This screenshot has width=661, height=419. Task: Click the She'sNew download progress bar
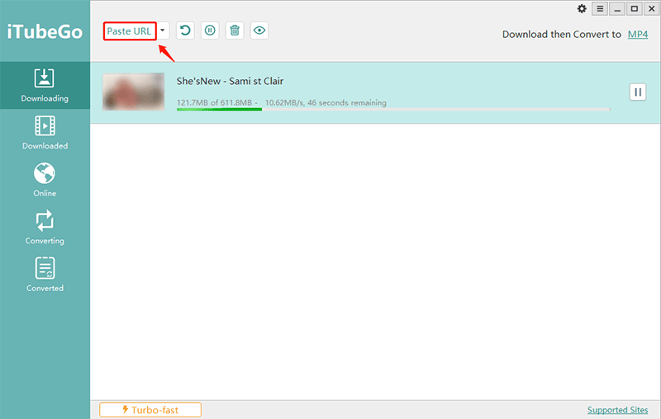[x=393, y=110]
